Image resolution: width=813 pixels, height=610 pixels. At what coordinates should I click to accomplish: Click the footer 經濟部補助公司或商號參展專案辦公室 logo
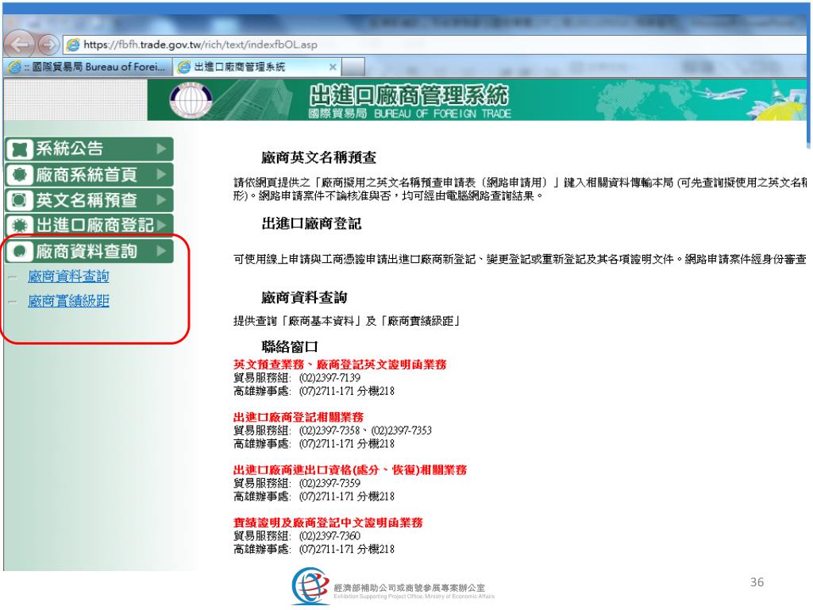click(x=393, y=586)
